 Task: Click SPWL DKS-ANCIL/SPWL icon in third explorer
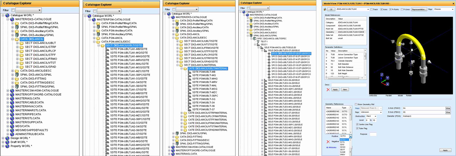pyautogui.click(x=177, y=133)
